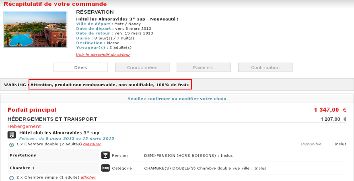This screenshot has width=354, height=181.
Task: Select the 1 x Chambre double option
Action: pos(11,144)
